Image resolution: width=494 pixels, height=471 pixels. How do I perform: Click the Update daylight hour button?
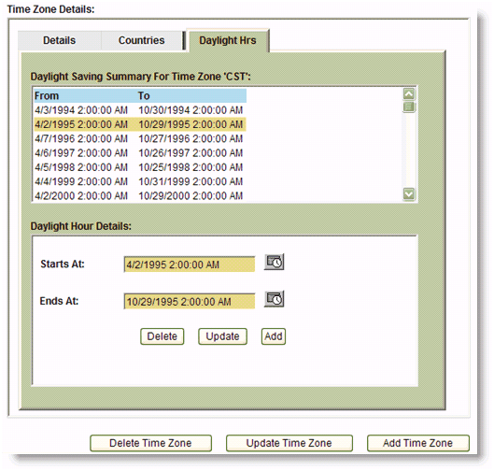click(222, 336)
